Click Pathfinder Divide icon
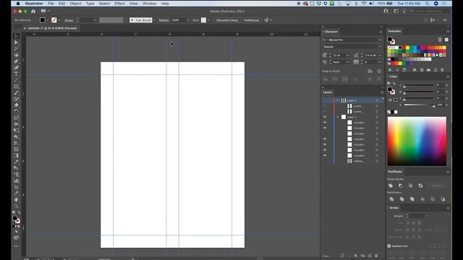 (391, 199)
